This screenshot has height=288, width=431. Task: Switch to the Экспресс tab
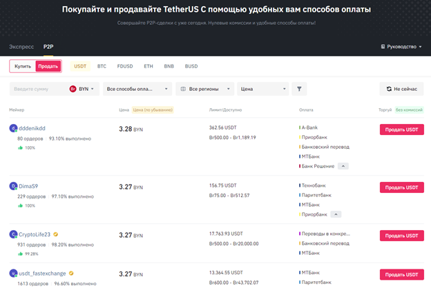coord(21,47)
